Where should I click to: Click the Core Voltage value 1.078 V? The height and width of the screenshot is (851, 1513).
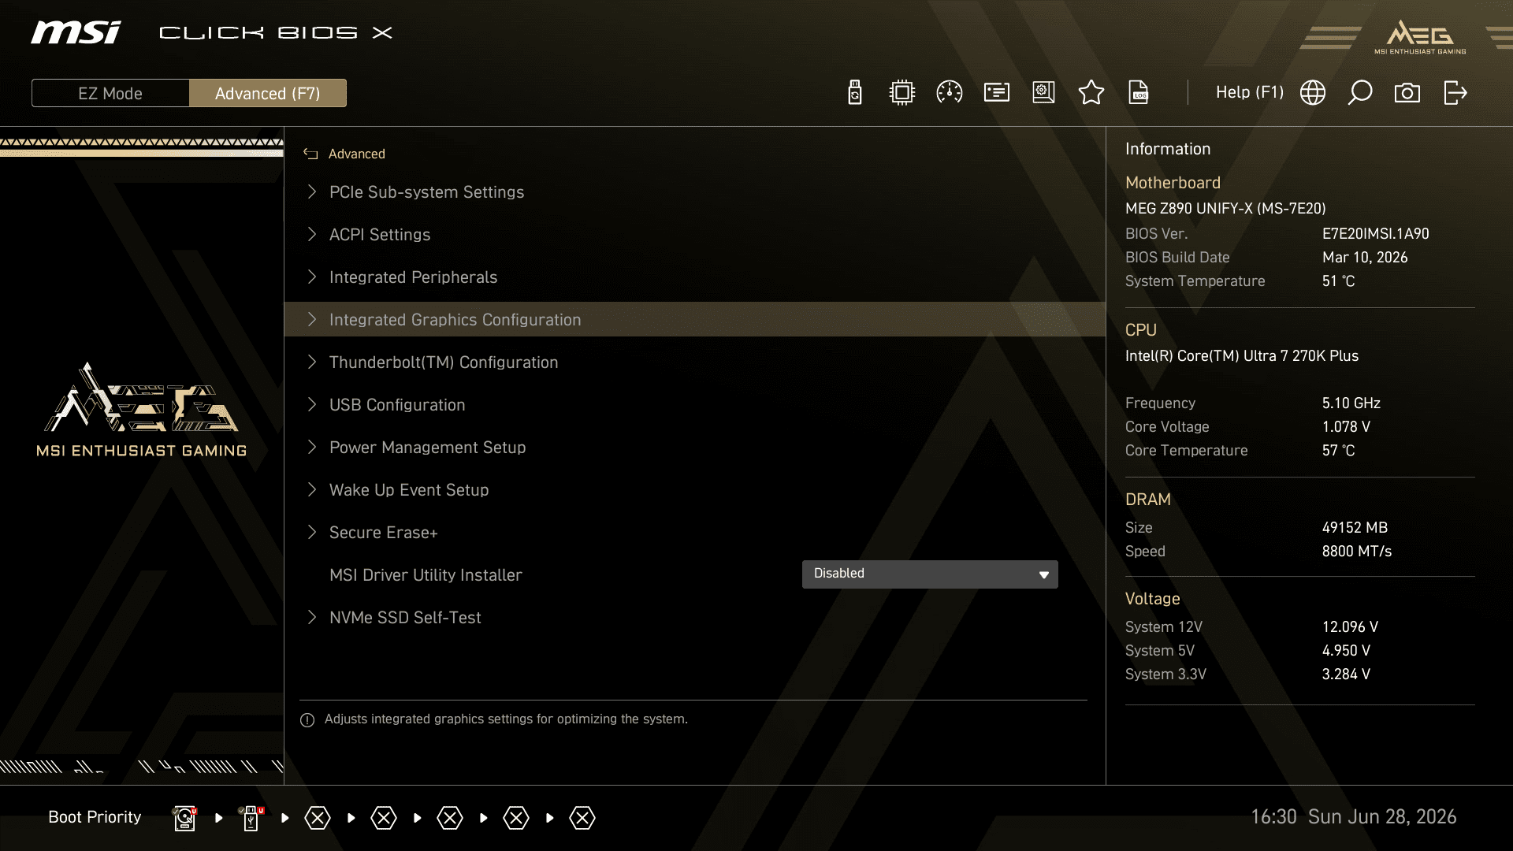click(x=1346, y=427)
